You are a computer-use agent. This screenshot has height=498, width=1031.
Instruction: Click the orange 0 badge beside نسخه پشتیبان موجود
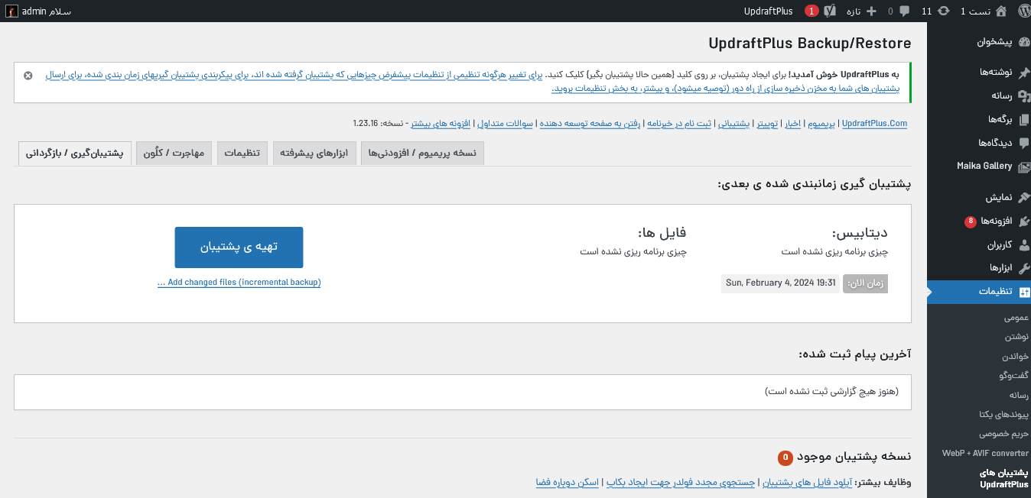pos(785,458)
